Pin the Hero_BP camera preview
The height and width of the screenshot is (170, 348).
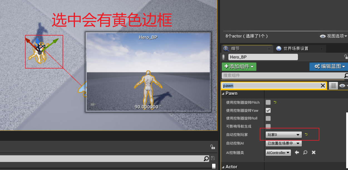click(93, 105)
